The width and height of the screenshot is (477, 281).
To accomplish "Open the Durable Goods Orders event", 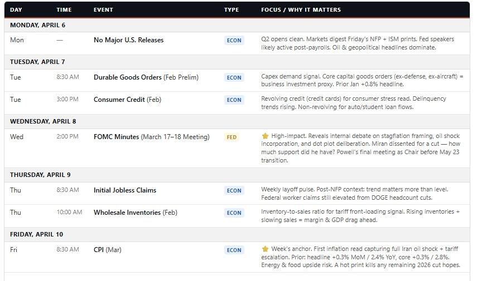I will (x=128, y=77).
